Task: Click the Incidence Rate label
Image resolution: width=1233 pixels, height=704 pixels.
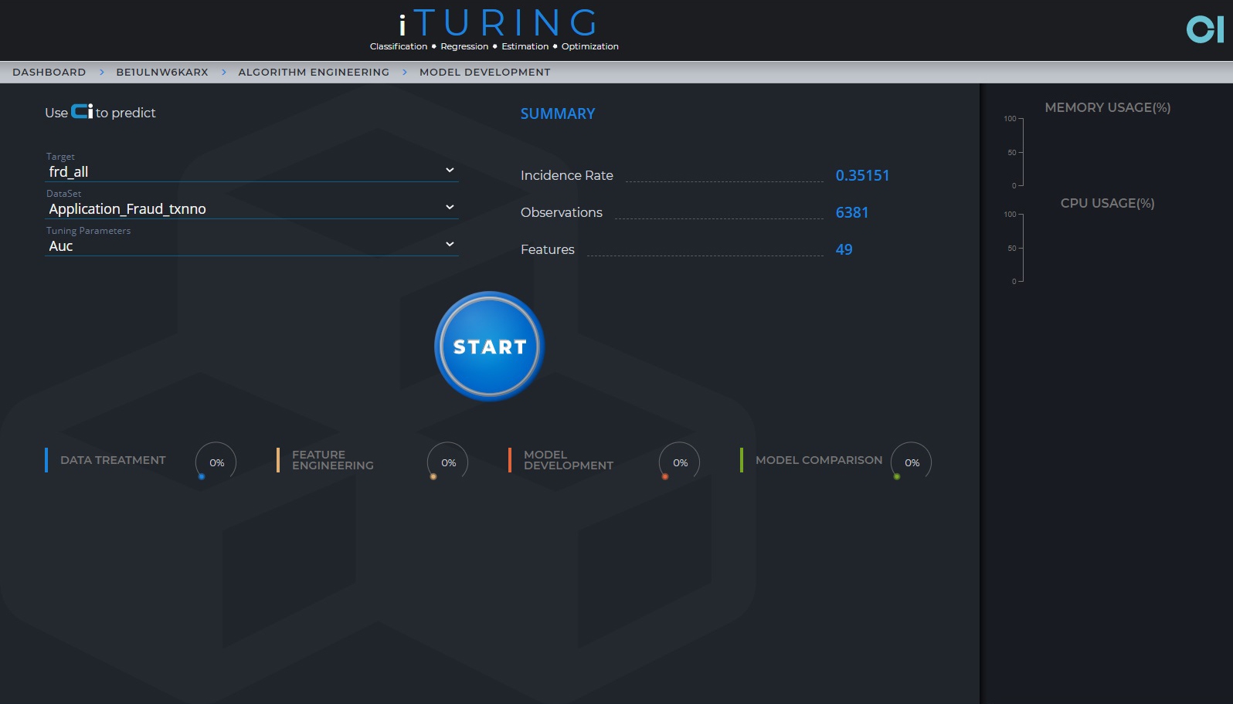Action: [x=567, y=175]
